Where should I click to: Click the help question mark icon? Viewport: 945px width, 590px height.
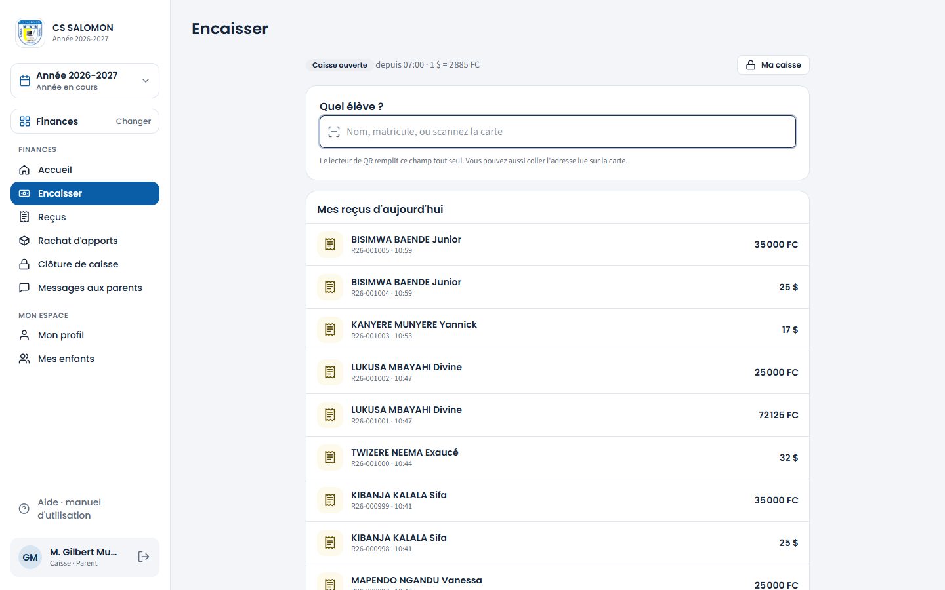pos(24,509)
